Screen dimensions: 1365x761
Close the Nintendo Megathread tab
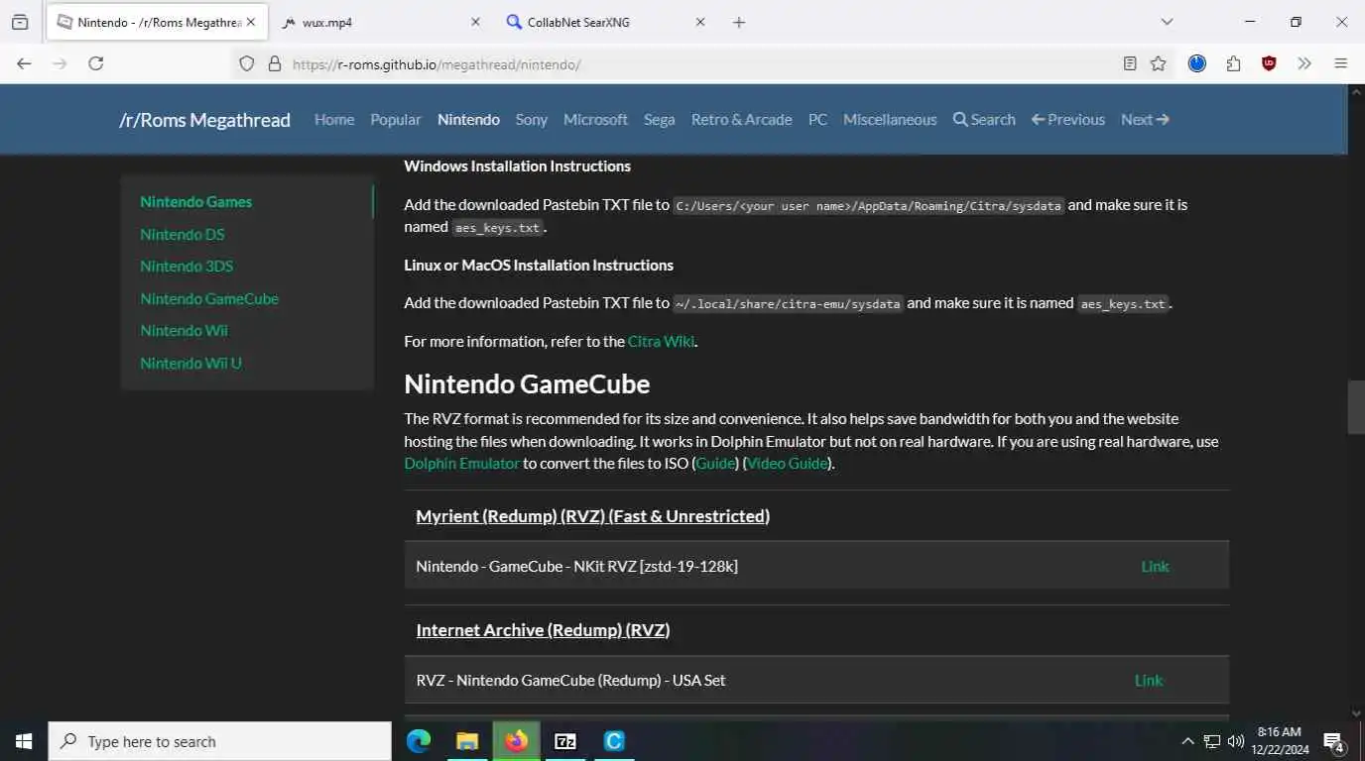click(x=250, y=22)
